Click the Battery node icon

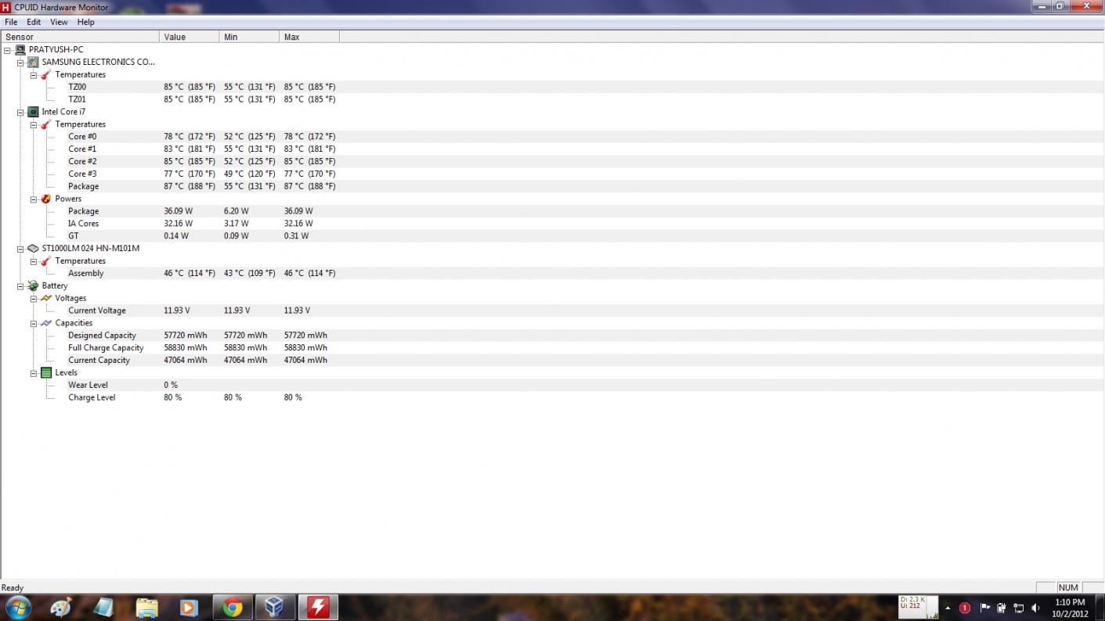(x=33, y=285)
